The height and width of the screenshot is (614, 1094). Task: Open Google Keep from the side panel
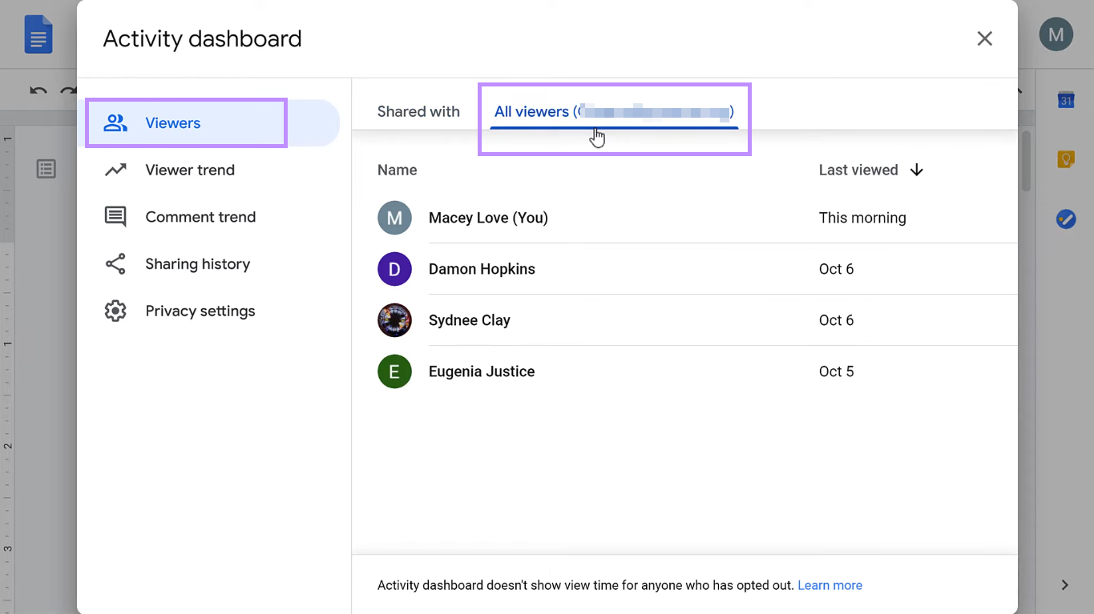(1064, 159)
